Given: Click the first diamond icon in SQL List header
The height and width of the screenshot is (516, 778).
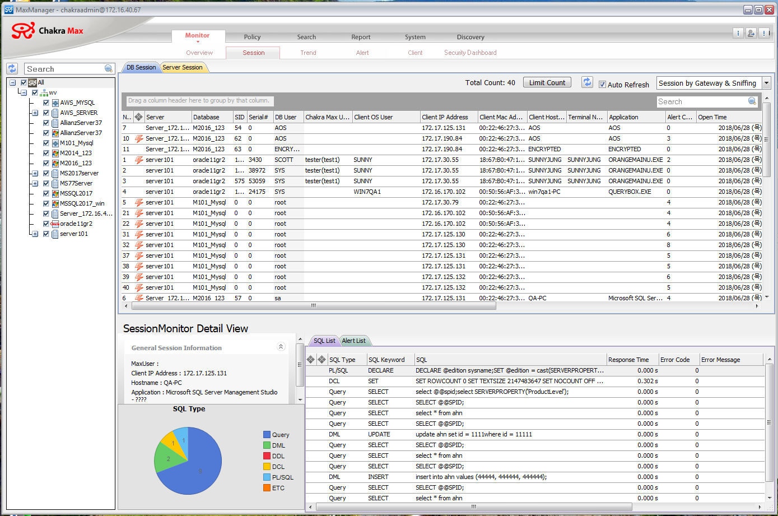Looking at the screenshot, I should coord(311,360).
